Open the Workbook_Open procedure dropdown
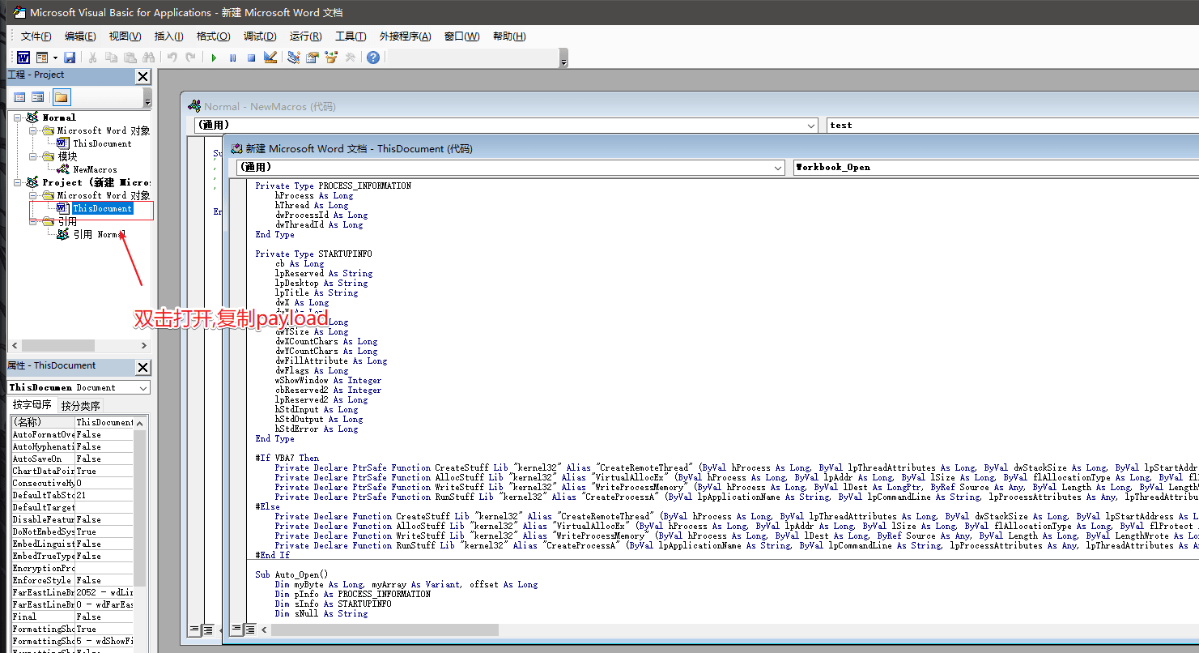Viewport: 1199px width, 653px height. 996,168
